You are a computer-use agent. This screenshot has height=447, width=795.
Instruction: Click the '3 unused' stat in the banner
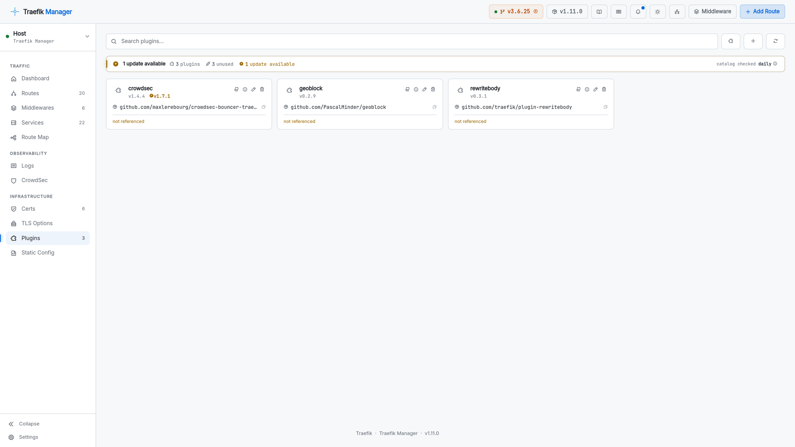click(219, 64)
